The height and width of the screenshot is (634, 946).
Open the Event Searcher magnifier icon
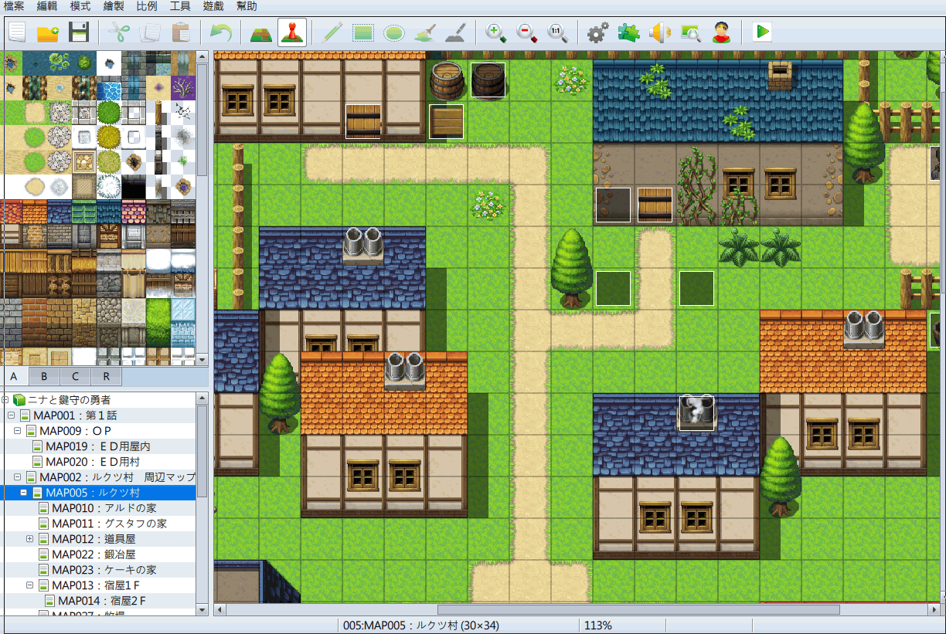pos(691,32)
